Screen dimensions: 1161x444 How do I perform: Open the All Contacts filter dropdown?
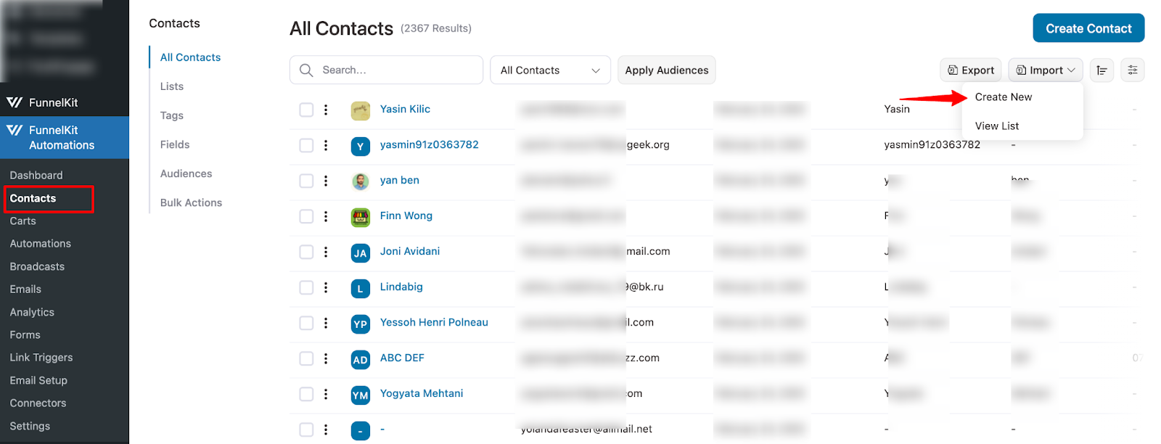click(550, 70)
